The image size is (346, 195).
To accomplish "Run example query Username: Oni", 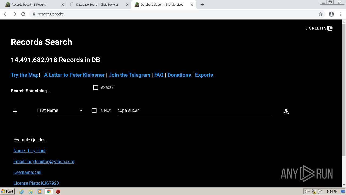I will (x=27, y=172).
